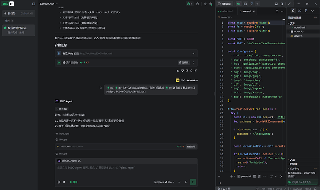Switch to the code editor view icon
The image size is (320, 190).
[x=238, y=4]
